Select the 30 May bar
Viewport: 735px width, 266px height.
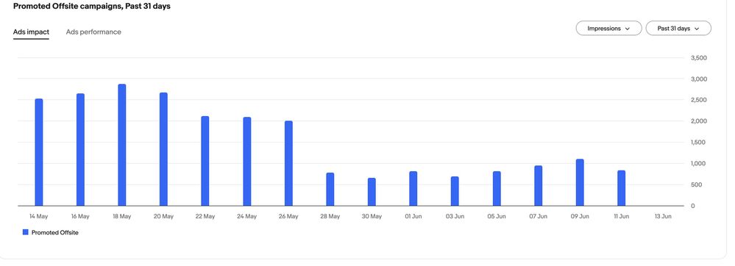[372, 192]
